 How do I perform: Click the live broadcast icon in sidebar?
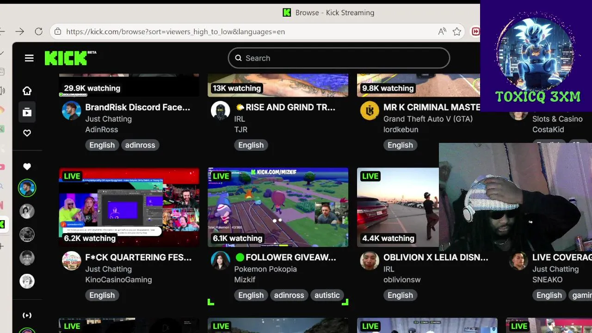click(x=27, y=315)
